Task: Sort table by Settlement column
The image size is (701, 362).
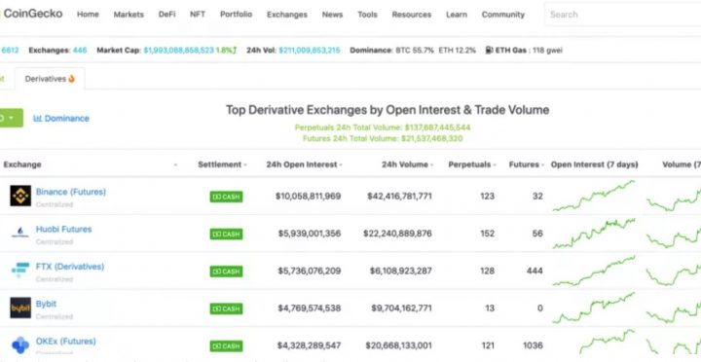Action: (222, 164)
